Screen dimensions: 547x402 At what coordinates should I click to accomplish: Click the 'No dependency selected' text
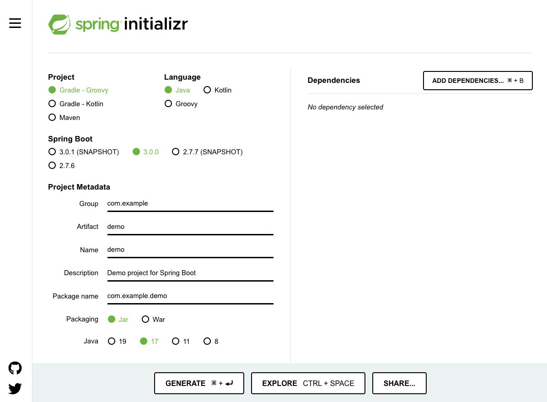pos(345,107)
